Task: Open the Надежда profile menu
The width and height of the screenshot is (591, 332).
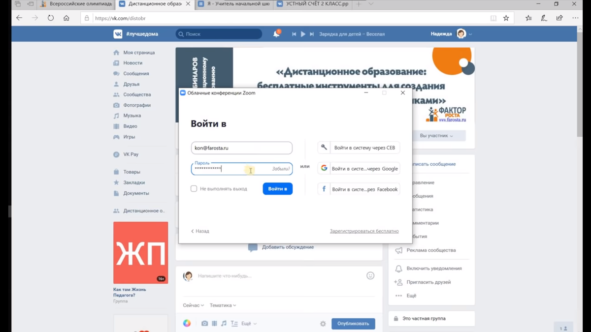Action: coord(452,34)
